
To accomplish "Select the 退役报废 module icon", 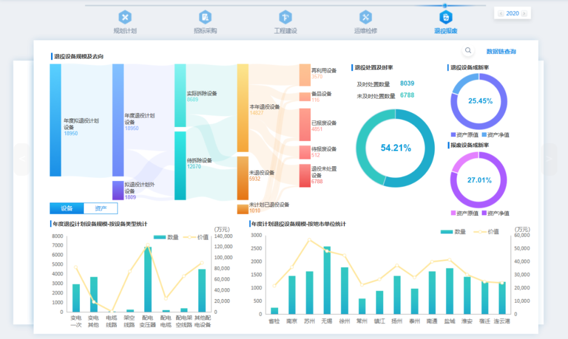I will pos(445,16).
